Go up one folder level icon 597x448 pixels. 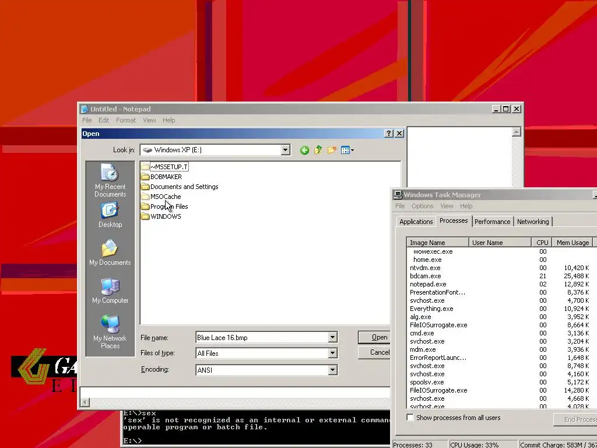click(318, 150)
